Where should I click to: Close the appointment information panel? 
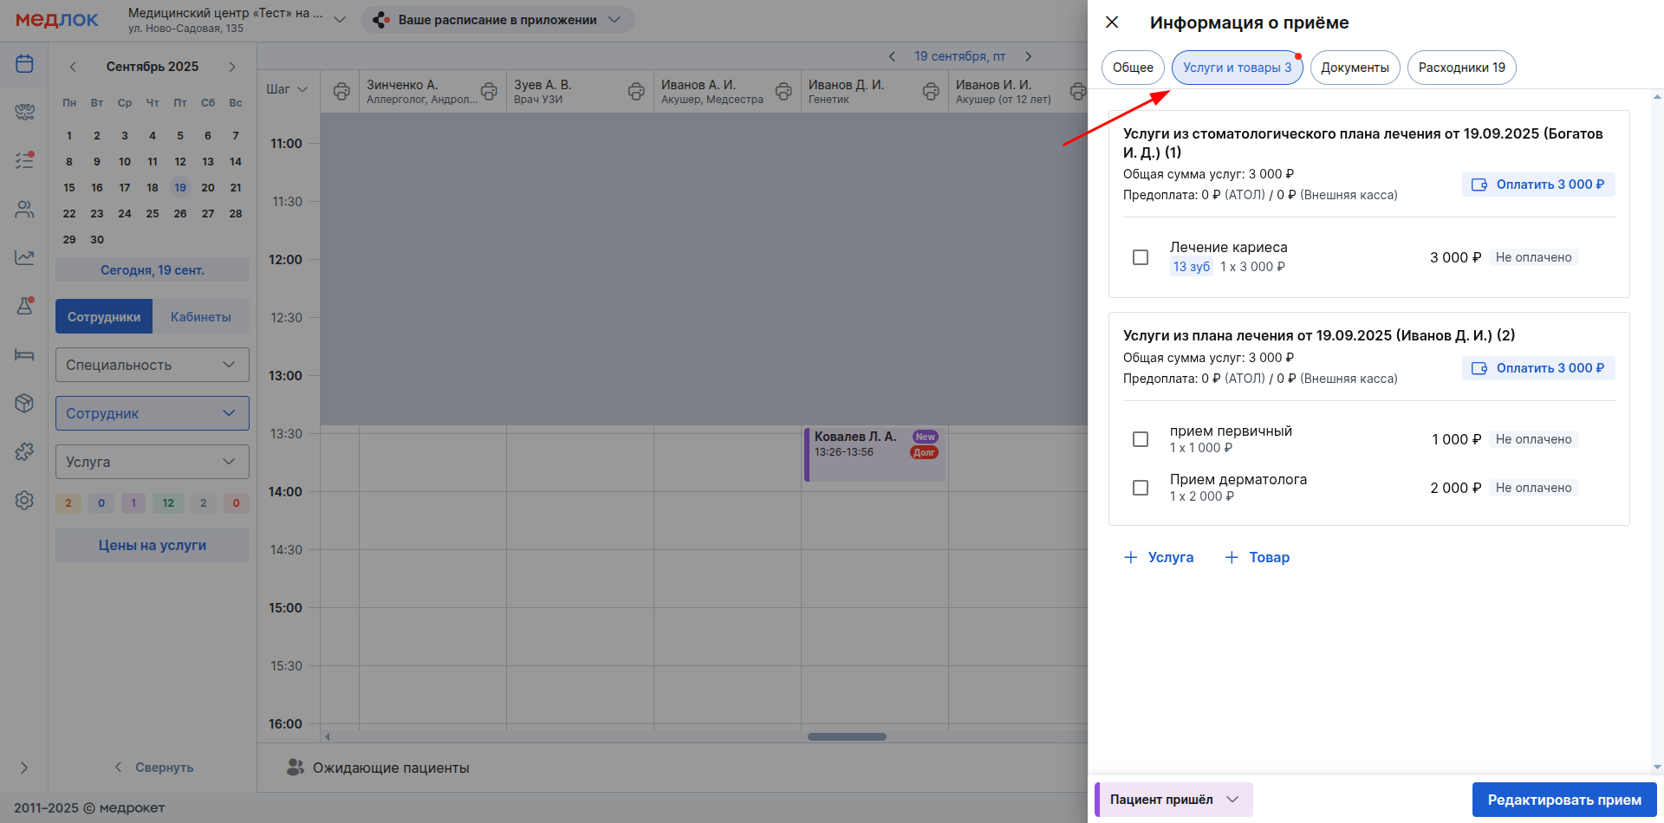[1112, 23]
